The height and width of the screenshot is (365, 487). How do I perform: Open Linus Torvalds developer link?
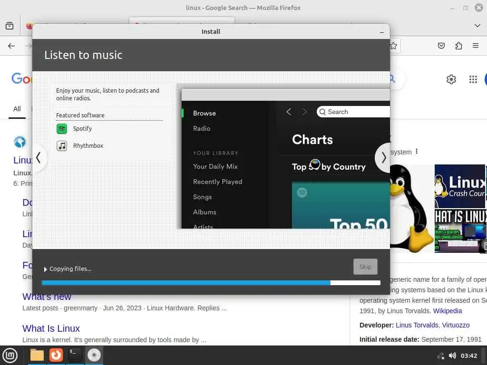417,325
